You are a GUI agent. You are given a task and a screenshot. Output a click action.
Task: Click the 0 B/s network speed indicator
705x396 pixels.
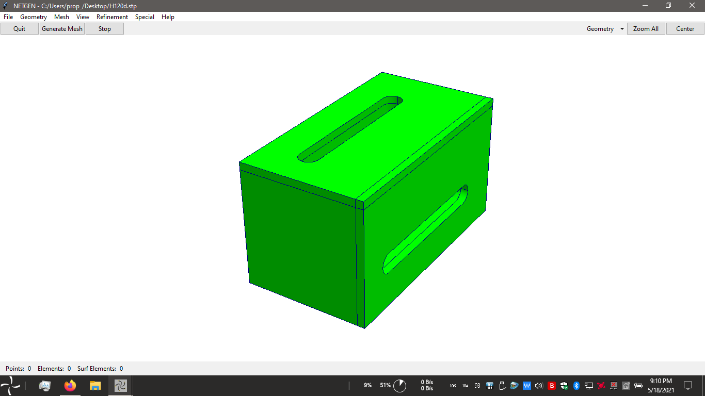pyautogui.click(x=427, y=385)
